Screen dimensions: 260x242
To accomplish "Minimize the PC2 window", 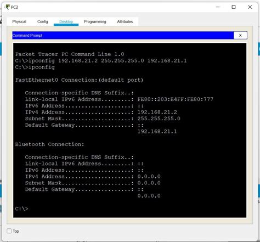I will 218,7.
